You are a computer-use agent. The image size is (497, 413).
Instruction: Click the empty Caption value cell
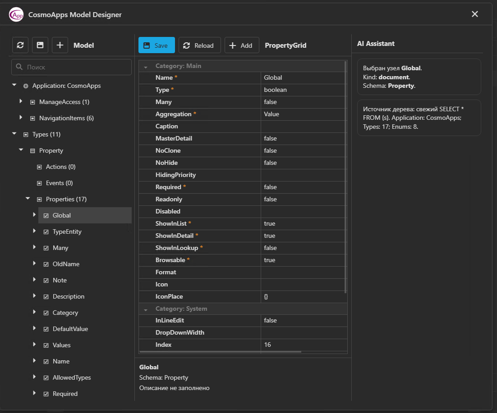coord(304,126)
